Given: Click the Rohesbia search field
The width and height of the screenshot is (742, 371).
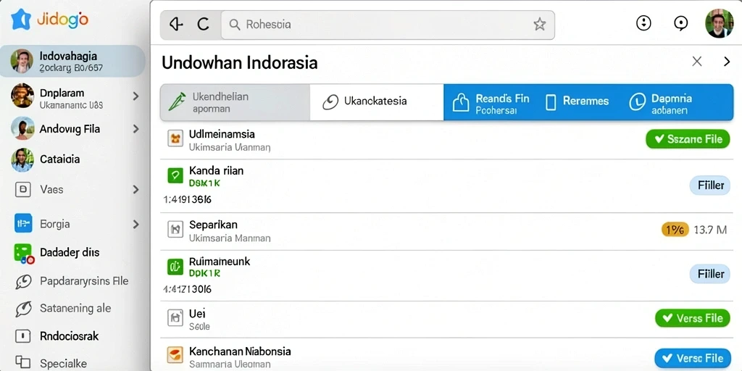Looking at the screenshot, I should [x=388, y=24].
